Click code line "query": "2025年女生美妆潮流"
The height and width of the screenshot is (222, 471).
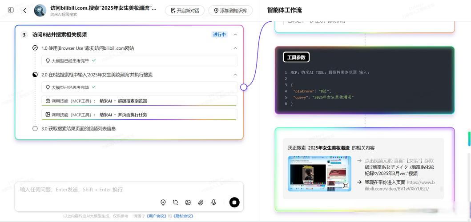[x=323, y=97]
